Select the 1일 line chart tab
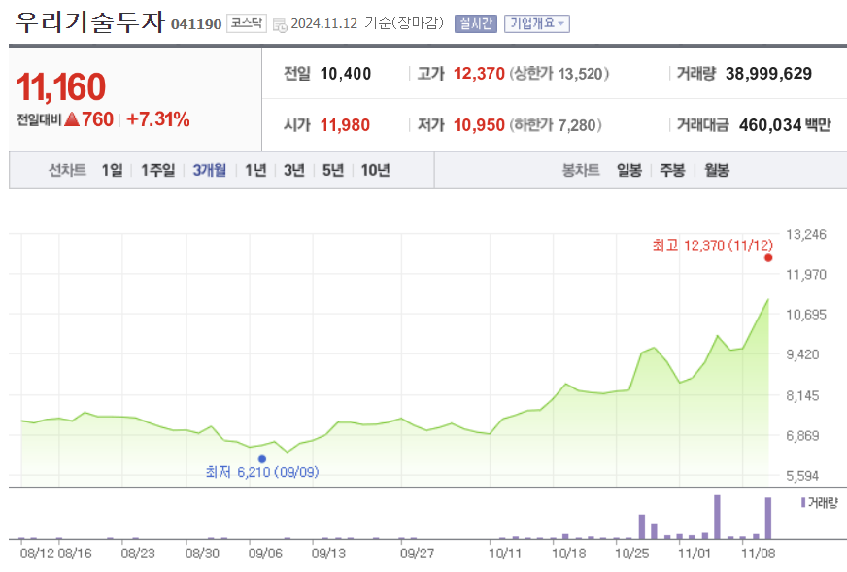 tap(113, 171)
